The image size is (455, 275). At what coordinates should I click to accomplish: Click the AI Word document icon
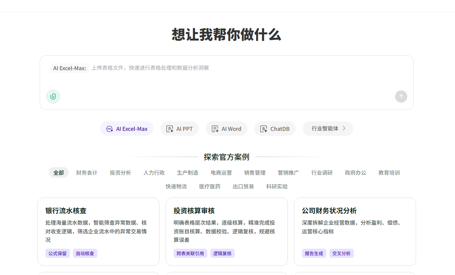215,129
